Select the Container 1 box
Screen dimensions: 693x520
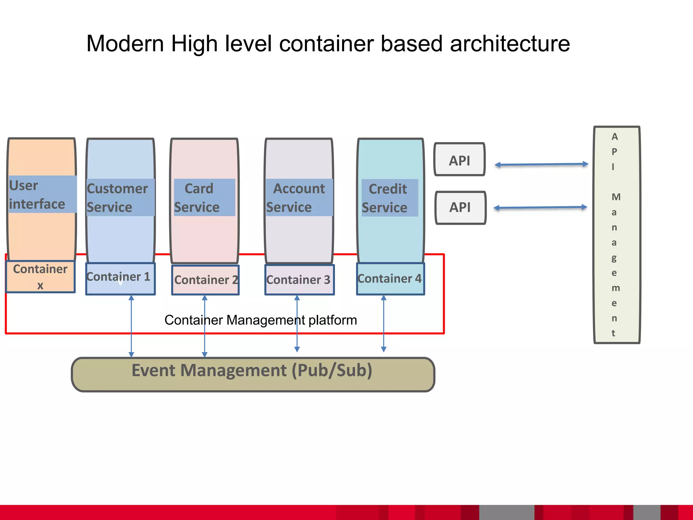pos(120,279)
